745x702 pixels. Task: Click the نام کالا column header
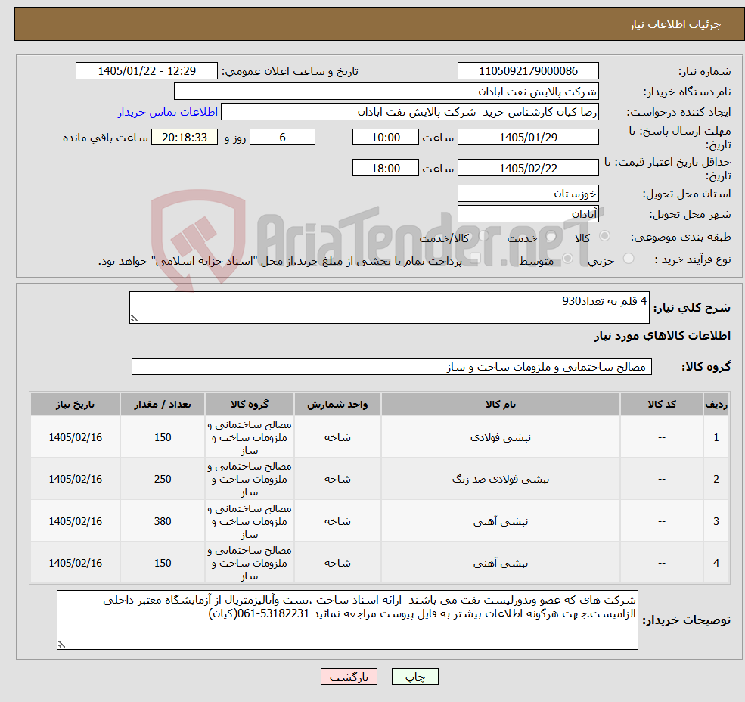tap(500, 404)
